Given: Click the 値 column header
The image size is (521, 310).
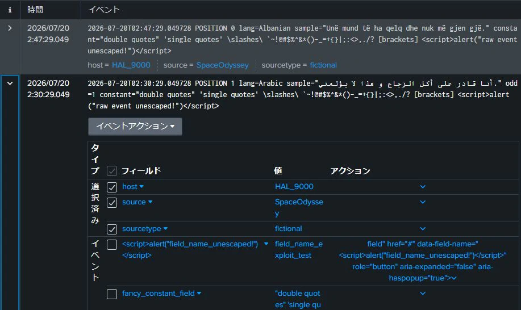Looking at the screenshot, I should 278,171.
